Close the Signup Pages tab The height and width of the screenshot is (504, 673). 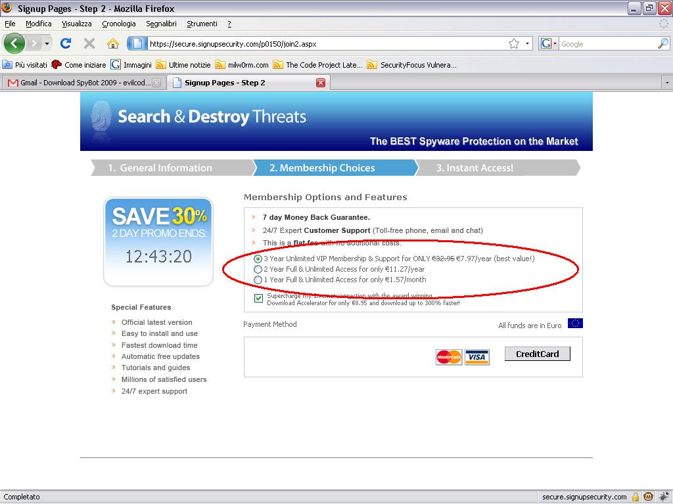pos(321,83)
